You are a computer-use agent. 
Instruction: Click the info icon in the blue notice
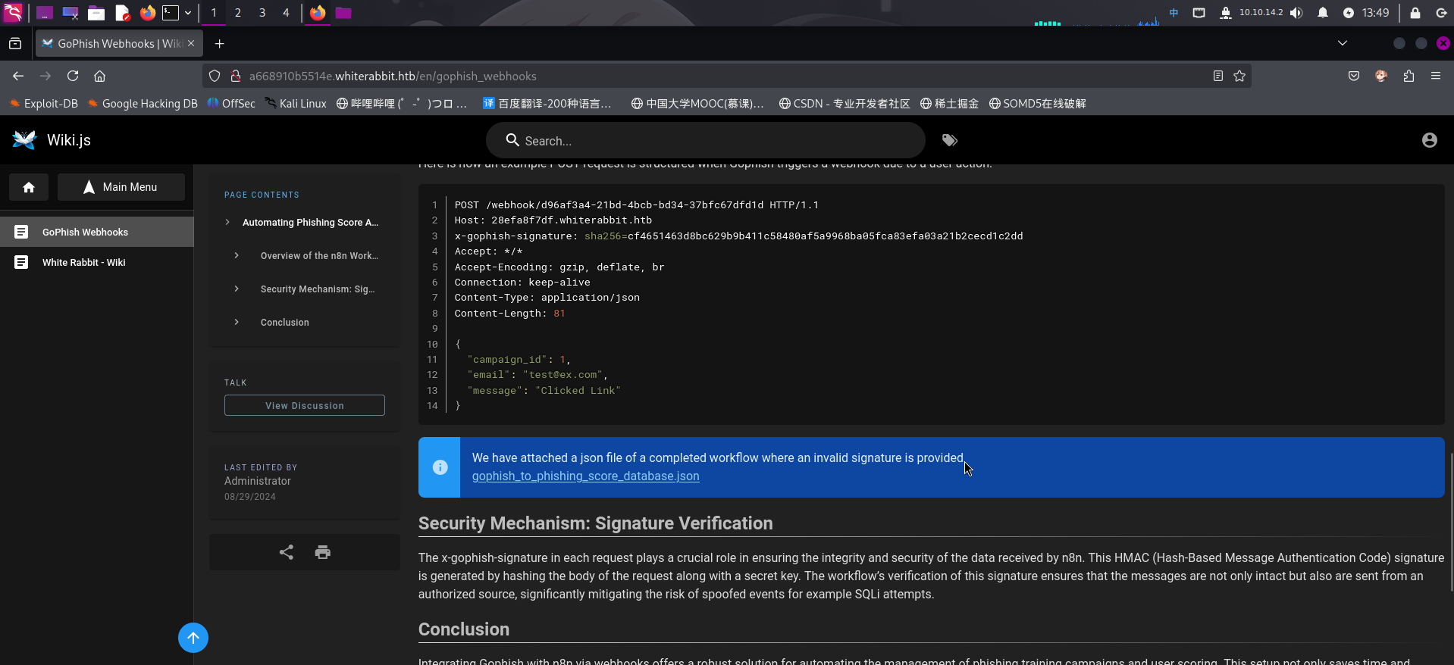tap(440, 467)
